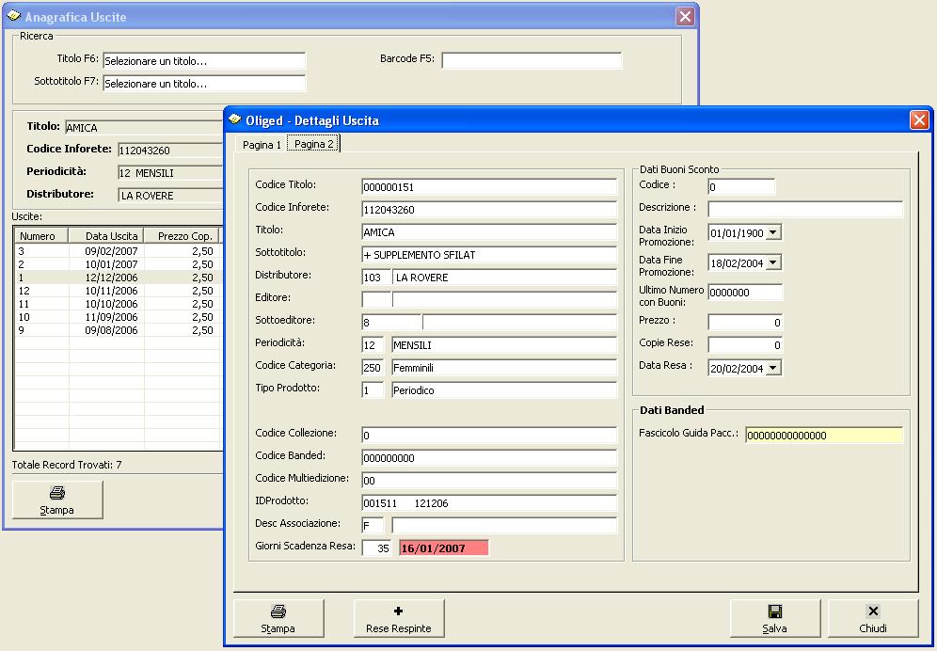Click the Tipo Prodotto code field 1
Viewport: 937px width, 651px height.
click(373, 390)
